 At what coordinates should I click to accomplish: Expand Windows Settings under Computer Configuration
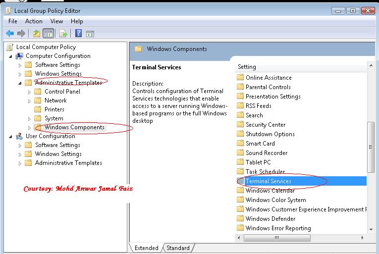pyautogui.click(x=20, y=74)
